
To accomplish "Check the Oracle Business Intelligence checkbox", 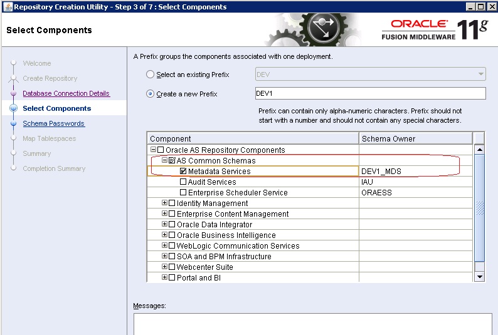I will [x=172, y=235].
